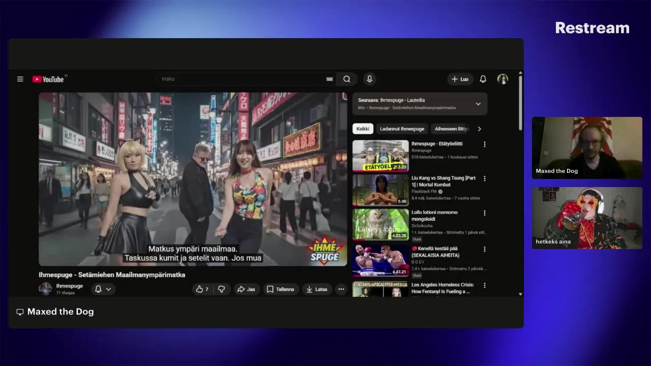Click title Liu Kang vs Shang Tsung

pos(443,181)
